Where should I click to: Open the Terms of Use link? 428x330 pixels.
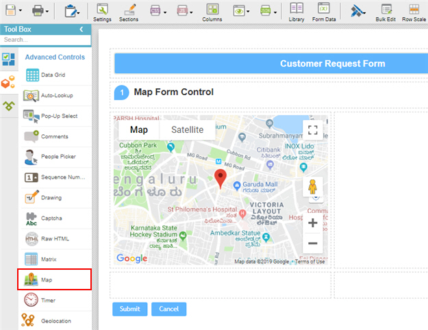click(310, 262)
